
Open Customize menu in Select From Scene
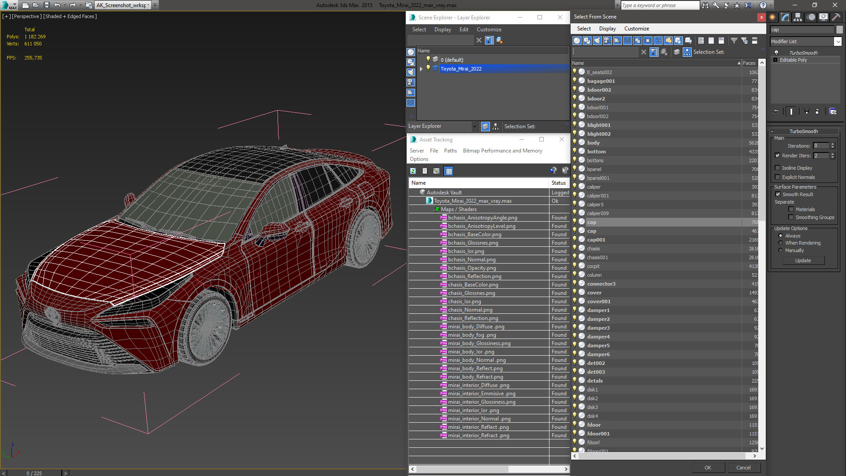636,29
